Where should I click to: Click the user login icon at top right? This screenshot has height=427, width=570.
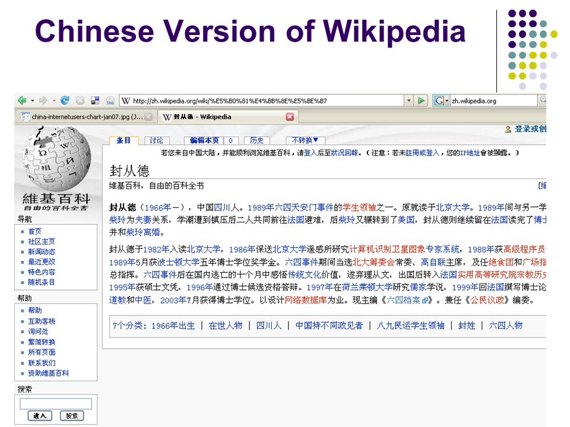coord(508,129)
